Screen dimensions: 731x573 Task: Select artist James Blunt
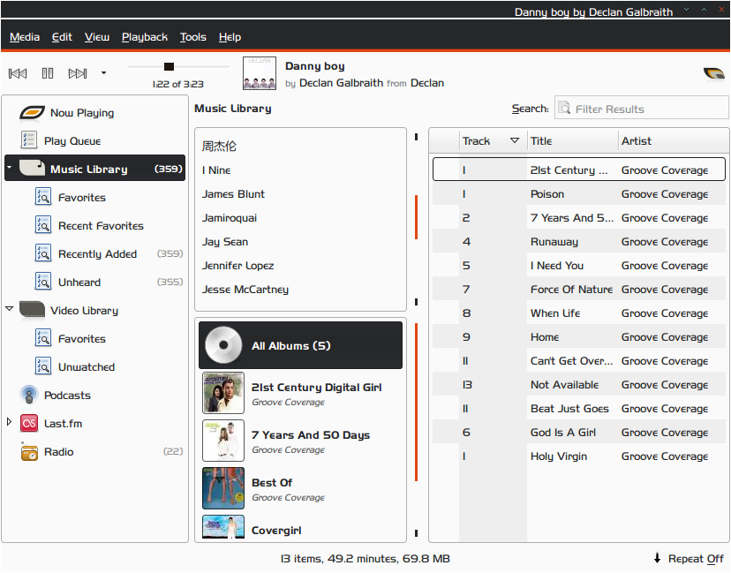tap(300, 194)
